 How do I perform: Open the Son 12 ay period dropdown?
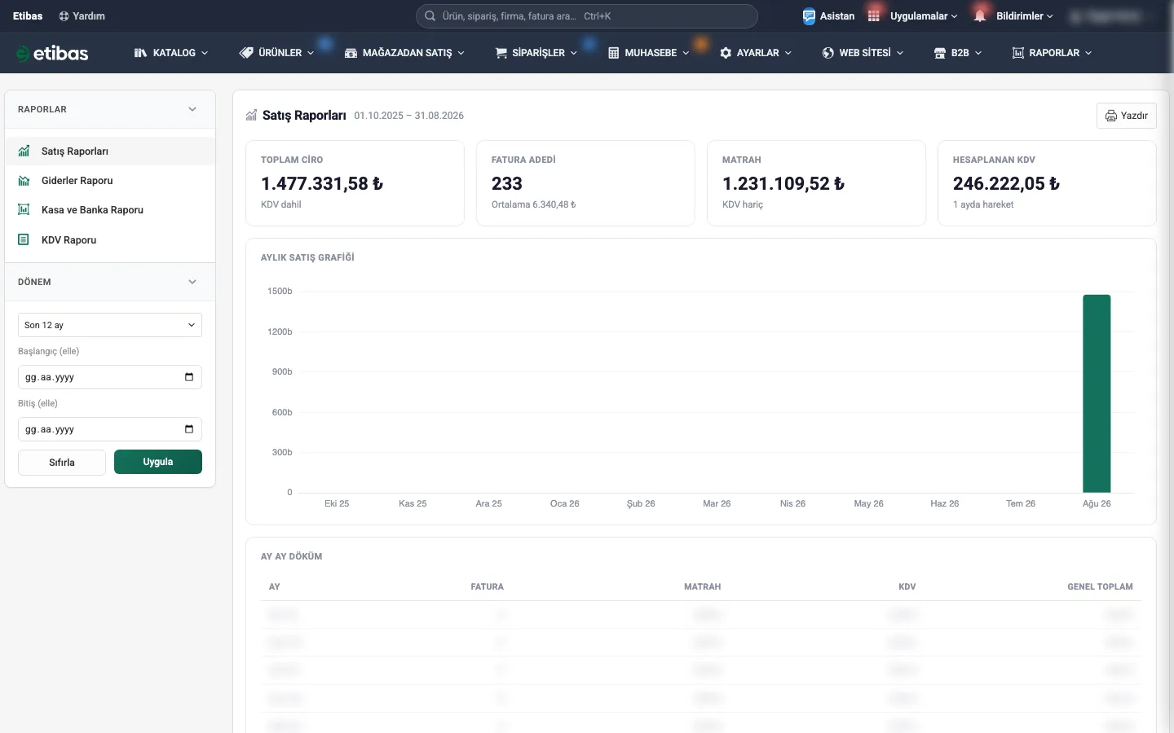110,325
